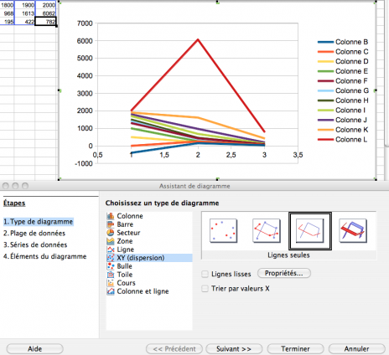Click the Suivant >> button
Viewport: 389px width, 355px height.
234,349
